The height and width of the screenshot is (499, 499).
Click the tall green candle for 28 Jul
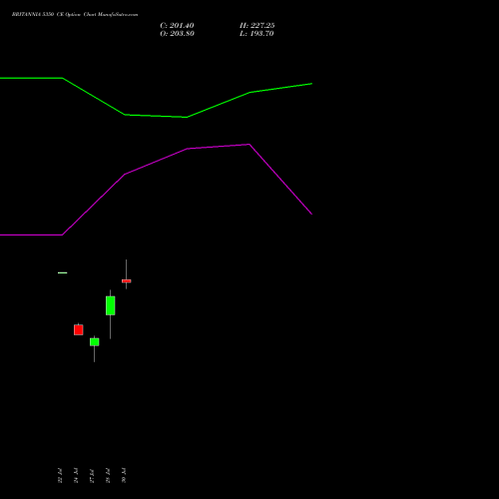click(x=111, y=305)
